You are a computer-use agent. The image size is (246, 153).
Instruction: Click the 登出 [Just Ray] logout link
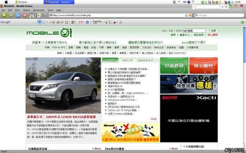pyautogui.click(x=177, y=53)
